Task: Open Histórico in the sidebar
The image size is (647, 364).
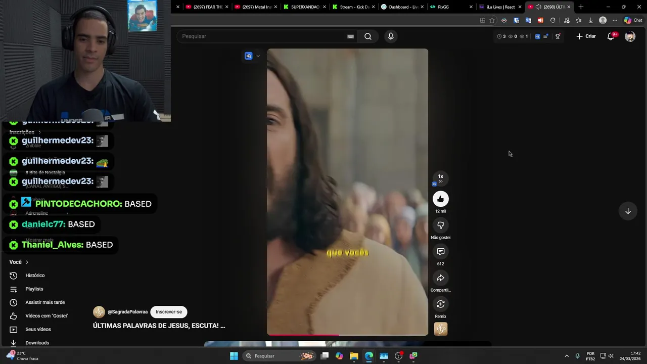Action: click(35, 276)
